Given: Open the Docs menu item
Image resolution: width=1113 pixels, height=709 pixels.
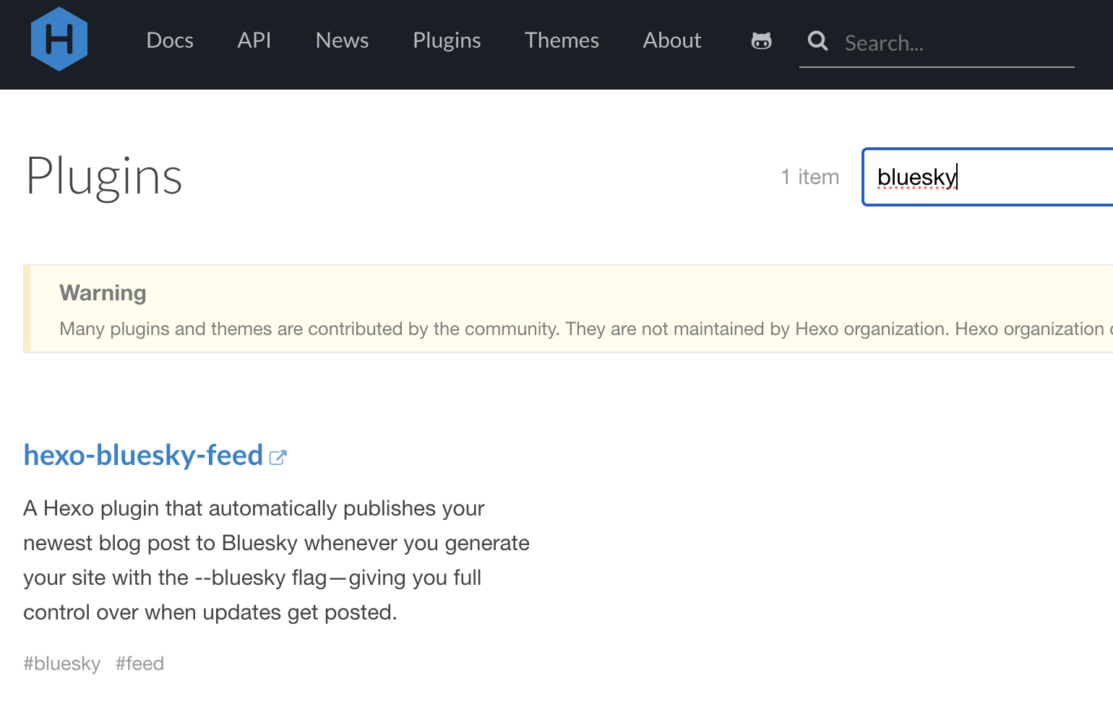Looking at the screenshot, I should [x=170, y=40].
